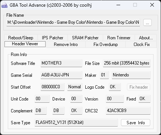Click the Logo Code label

[x=95, y=87]
